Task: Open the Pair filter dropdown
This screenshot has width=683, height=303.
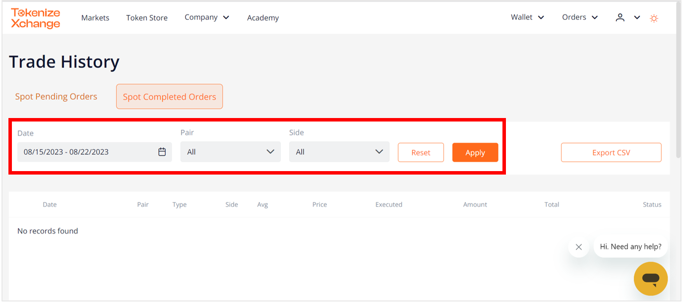Action: [x=231, y=152]
